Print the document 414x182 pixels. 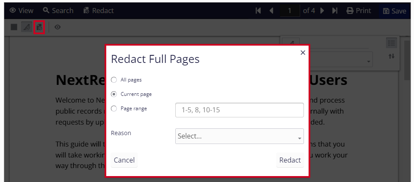359,11
